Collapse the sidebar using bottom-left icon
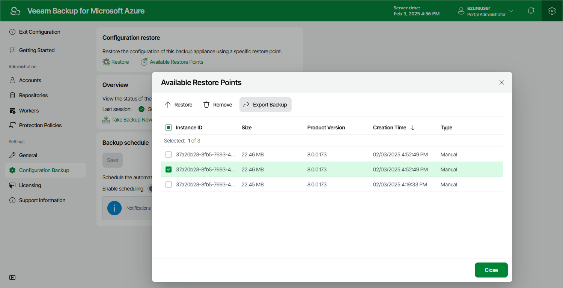Screen dimensions: 563x288 coord(12,277)
